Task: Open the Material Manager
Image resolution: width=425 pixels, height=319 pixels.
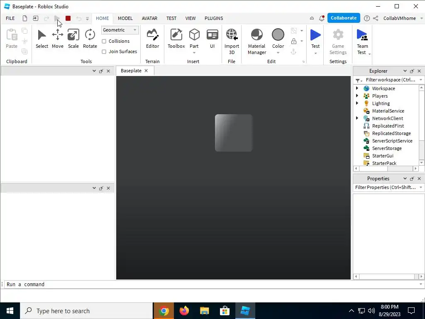Action: point(256,42)
